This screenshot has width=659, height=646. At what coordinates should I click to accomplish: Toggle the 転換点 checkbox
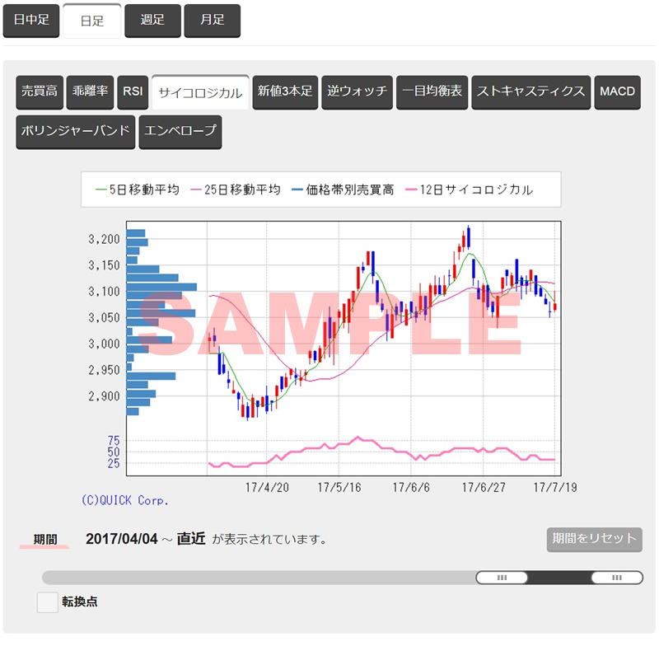[x=48, y=602]
